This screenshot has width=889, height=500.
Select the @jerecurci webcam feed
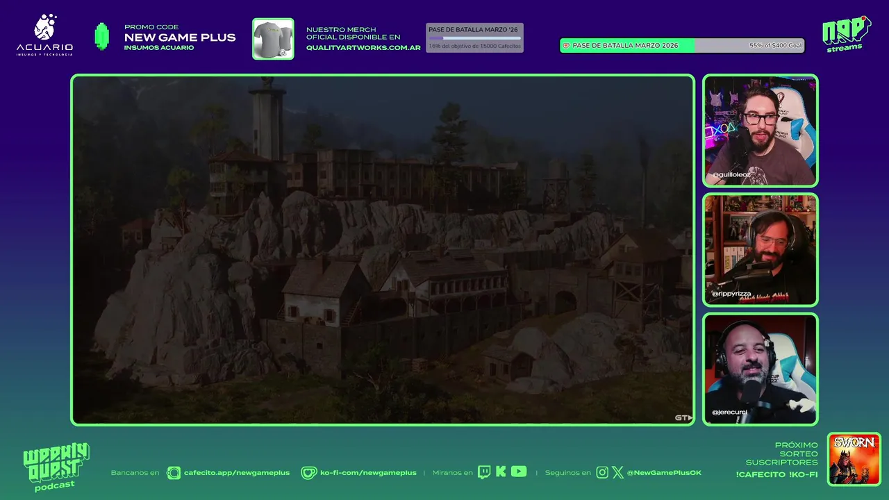[x=761, y=369]
